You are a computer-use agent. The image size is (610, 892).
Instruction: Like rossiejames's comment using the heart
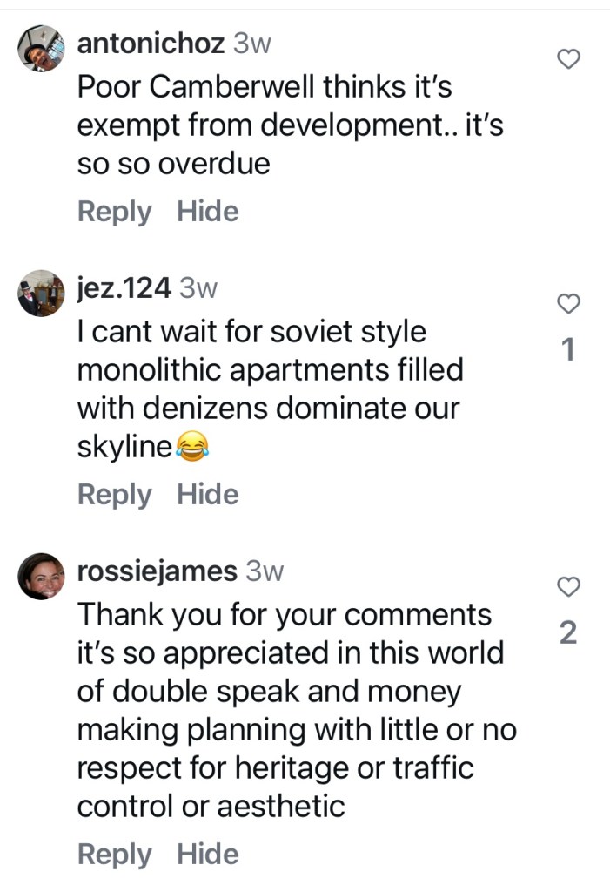[x=567, y=587]
